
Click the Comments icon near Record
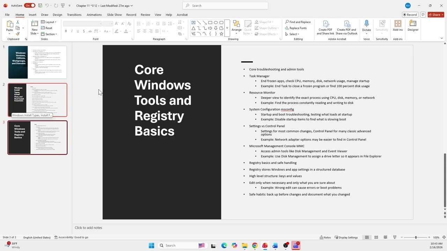coord(423,15)
